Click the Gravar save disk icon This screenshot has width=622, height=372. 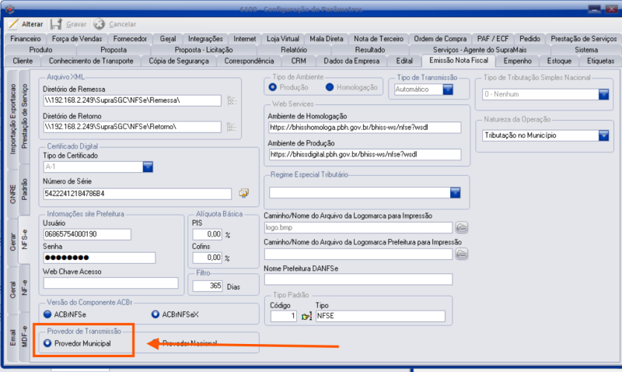57,24
